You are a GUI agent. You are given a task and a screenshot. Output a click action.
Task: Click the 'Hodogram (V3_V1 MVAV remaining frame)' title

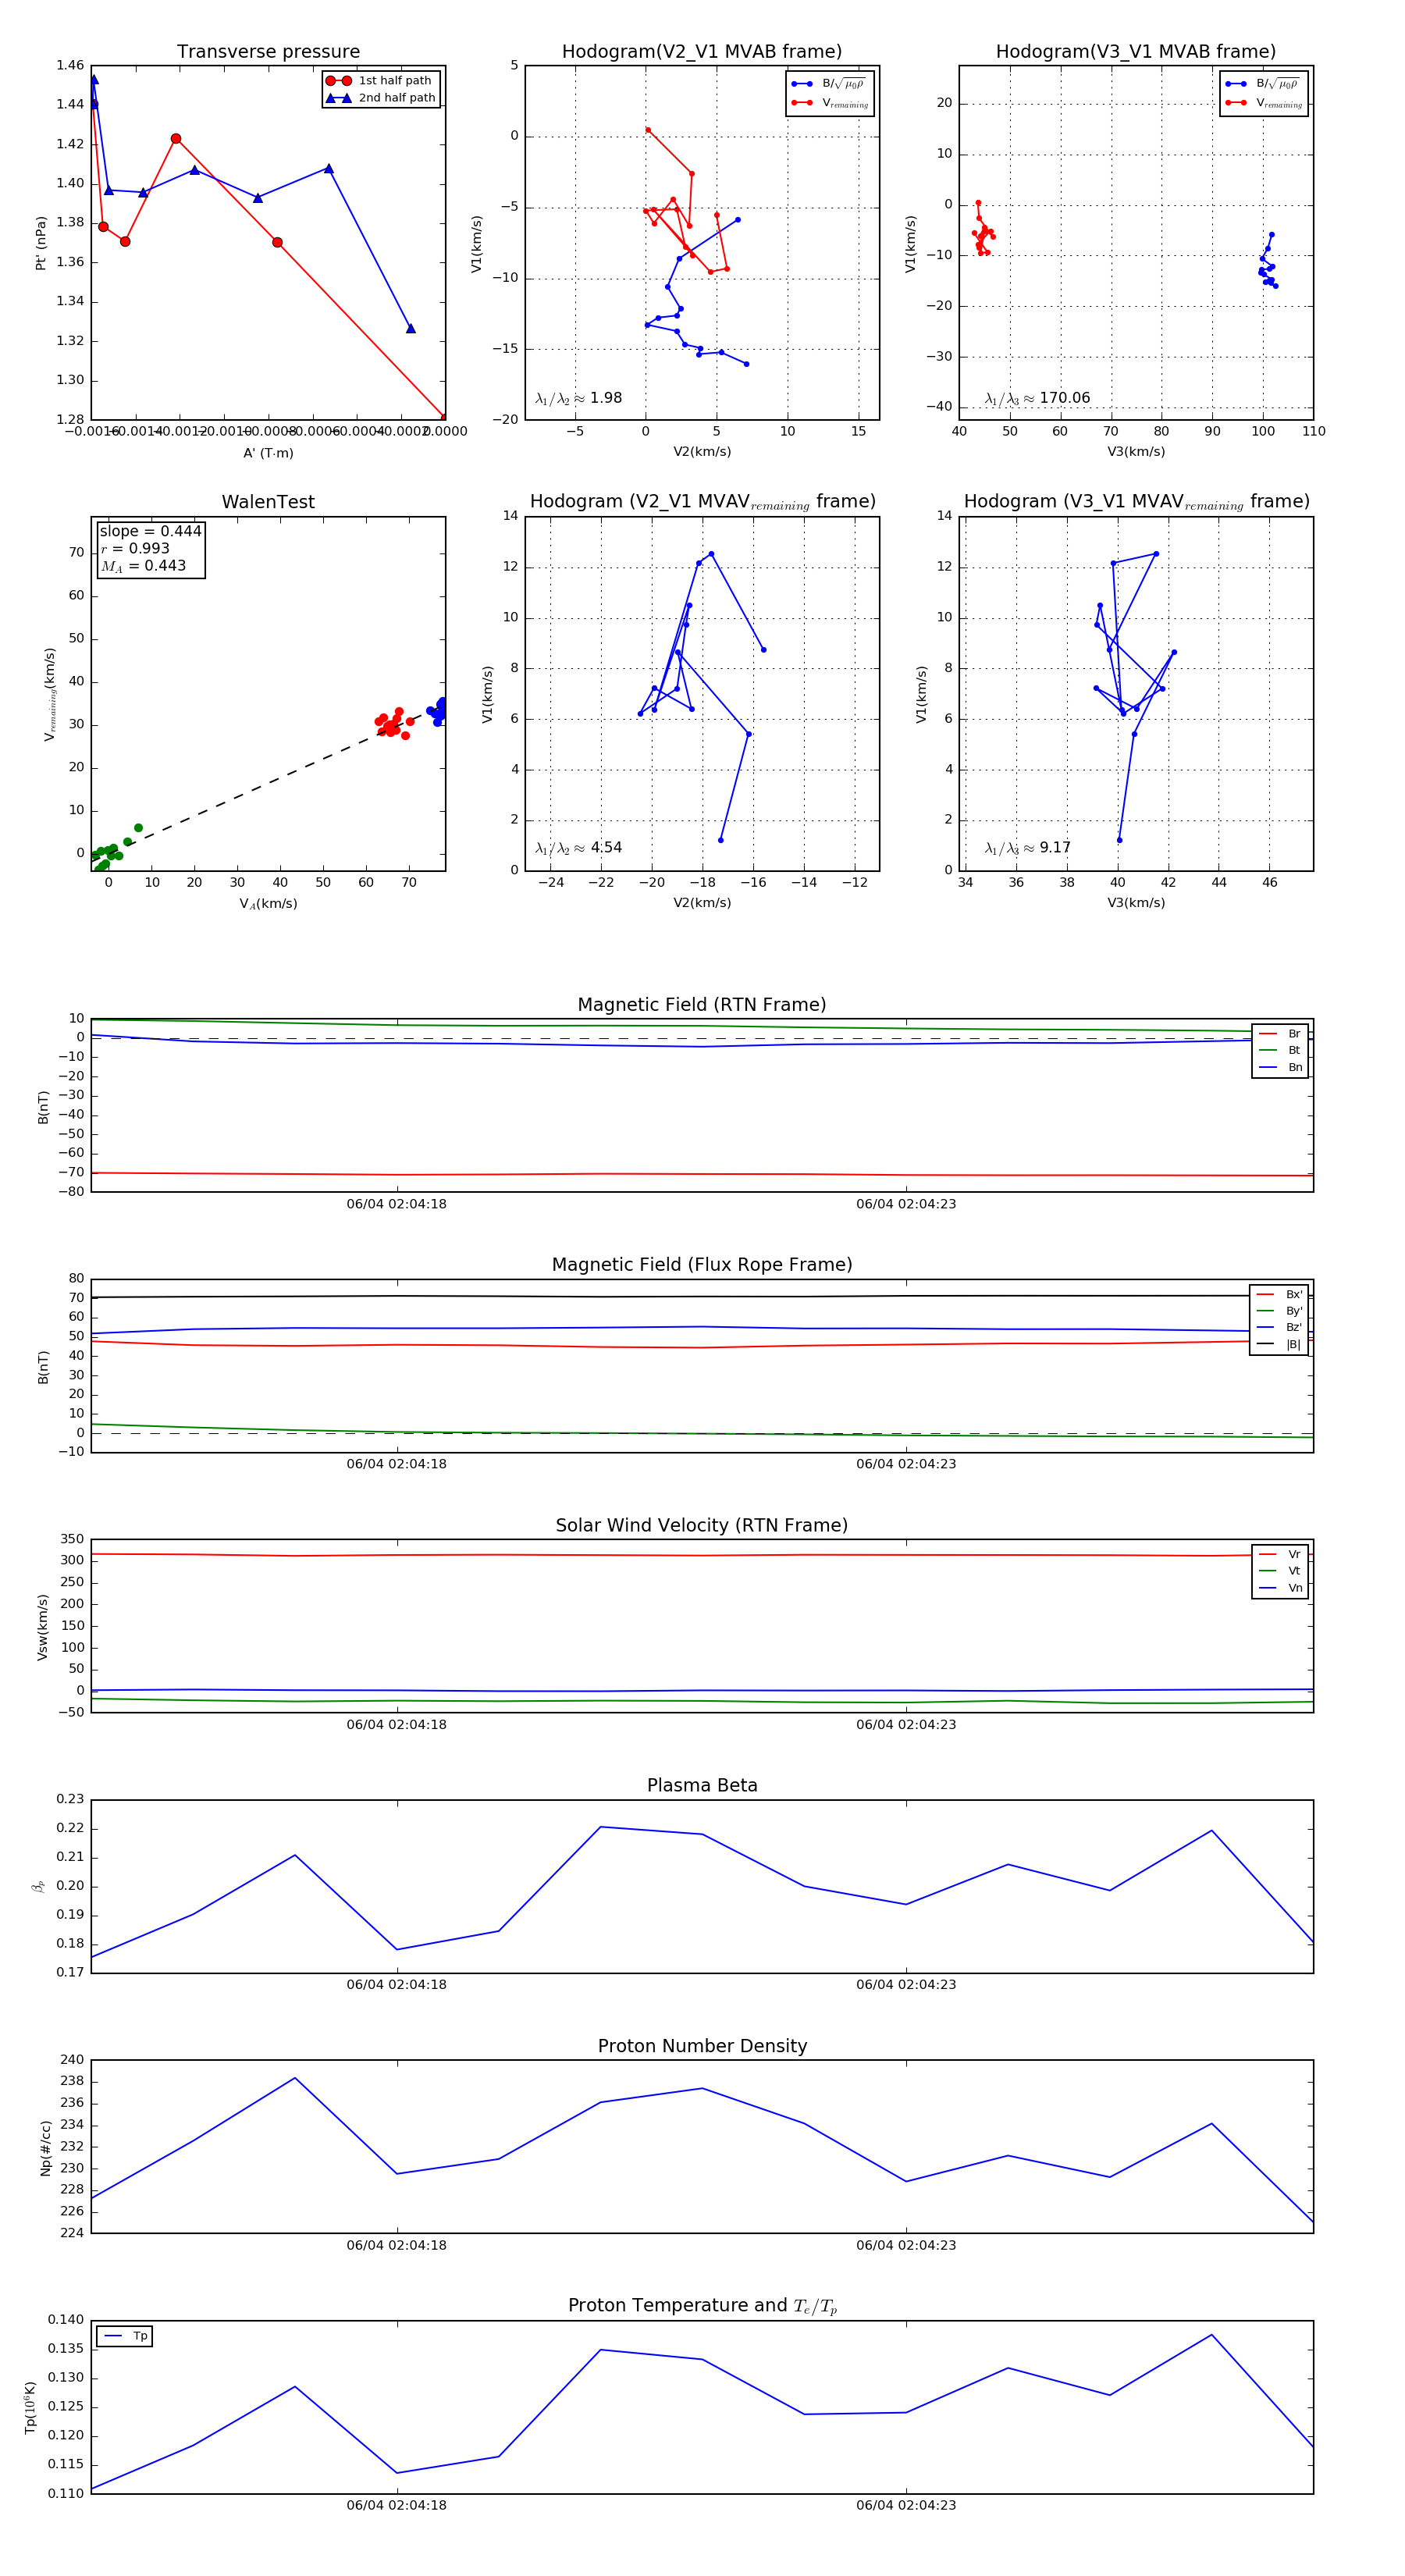pos(1136,502)
